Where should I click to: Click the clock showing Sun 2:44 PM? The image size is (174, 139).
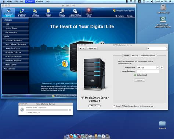click(x=161, y=1)
